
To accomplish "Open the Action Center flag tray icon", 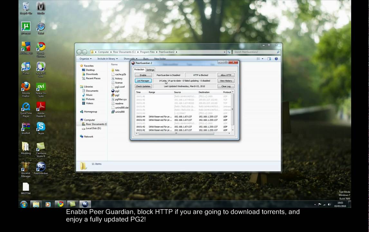I will 320,204.
